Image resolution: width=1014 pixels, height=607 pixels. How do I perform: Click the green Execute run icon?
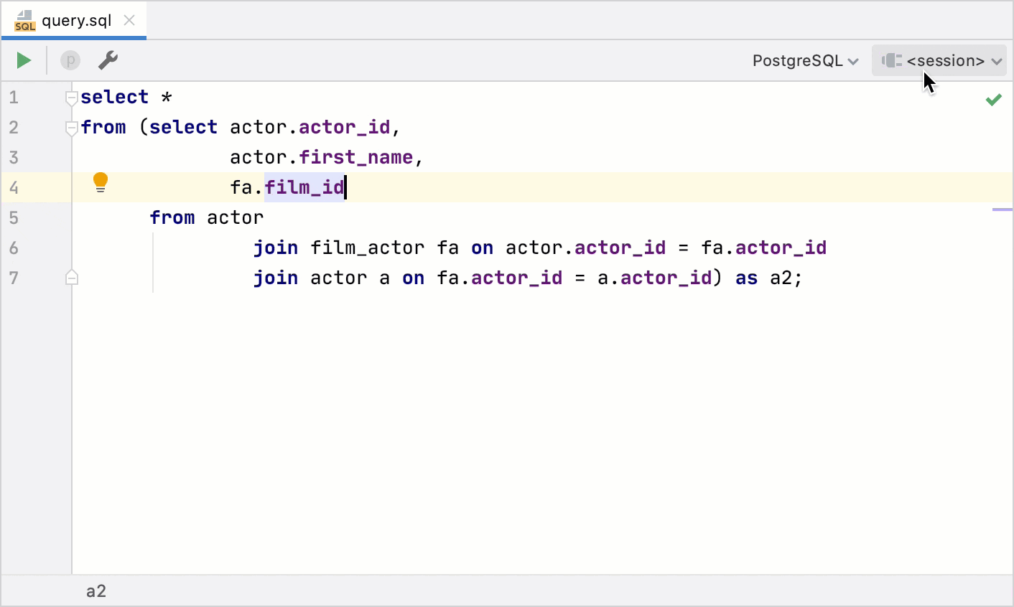pos(24,60)
